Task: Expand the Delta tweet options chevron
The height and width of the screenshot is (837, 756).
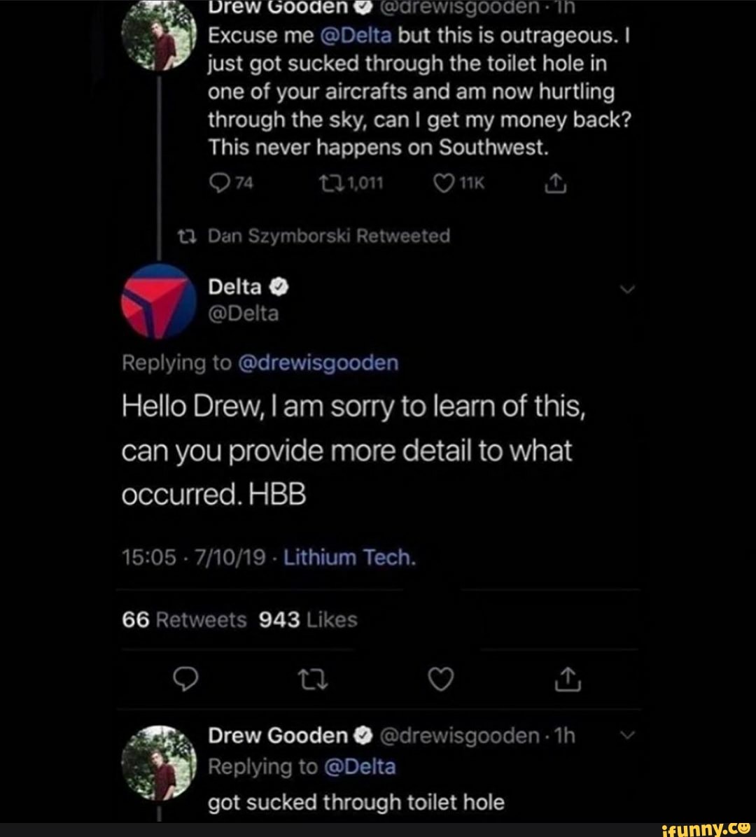Action: click(x=627, y=290)
